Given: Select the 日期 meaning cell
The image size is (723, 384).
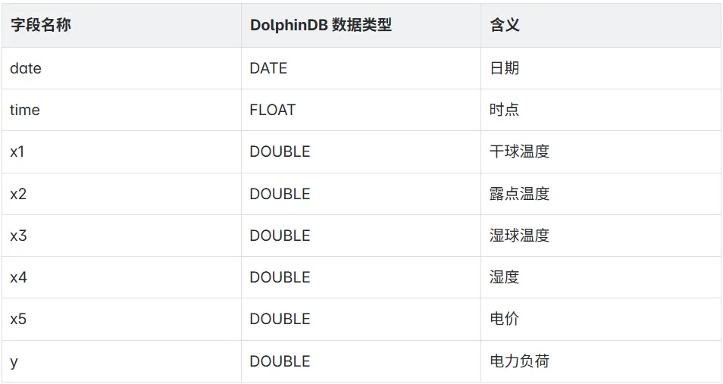Looking at the screenshot, I should (x=601, y=68).
